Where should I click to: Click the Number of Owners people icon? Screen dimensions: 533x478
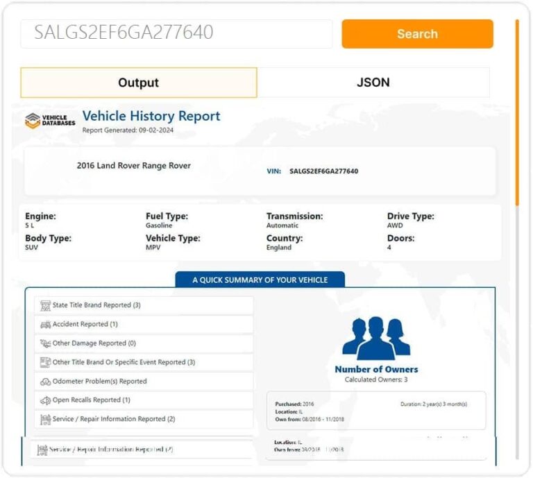click(x=376, y=338)
